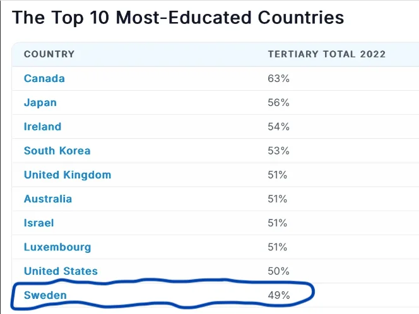The image size is (419, 314).
Task: Select Luxembourg's 51% table cell
Action: (278, 247)
